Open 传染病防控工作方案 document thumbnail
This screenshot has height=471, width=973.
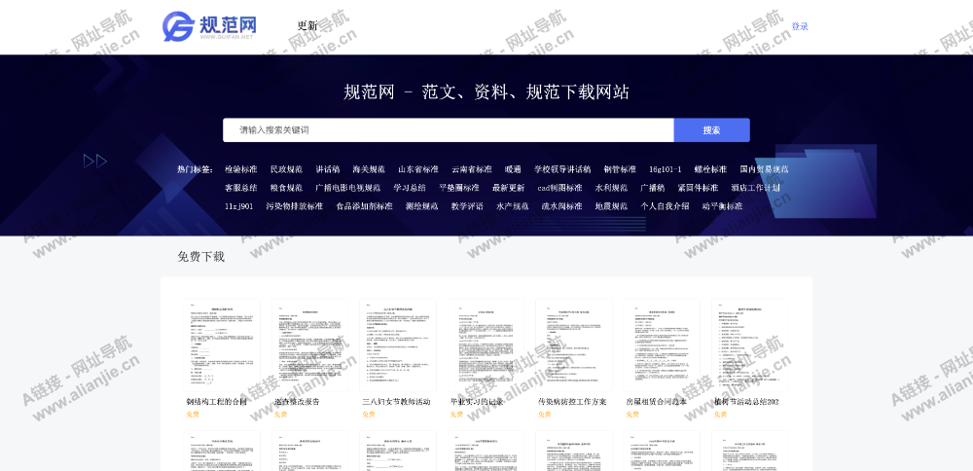coord(574,345)
